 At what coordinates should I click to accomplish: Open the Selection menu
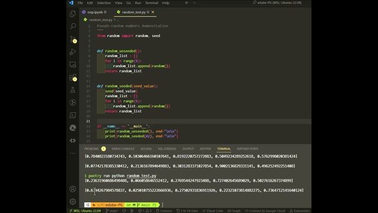104,3
